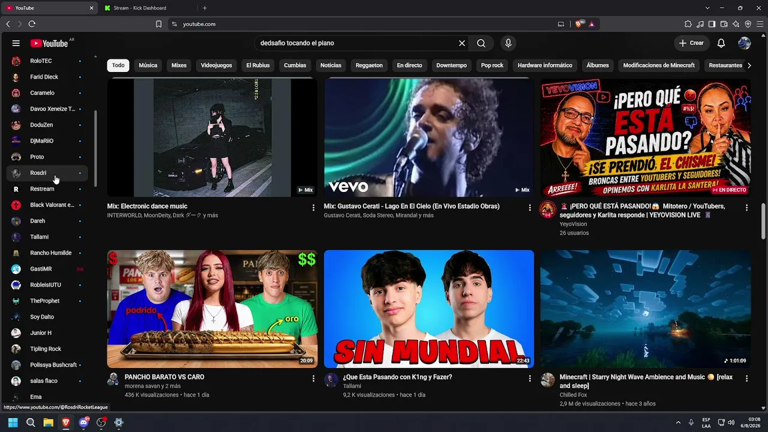
Task: Select the Videojuegos filter chip
Action: pyautogui.click(x=216, y=65)
